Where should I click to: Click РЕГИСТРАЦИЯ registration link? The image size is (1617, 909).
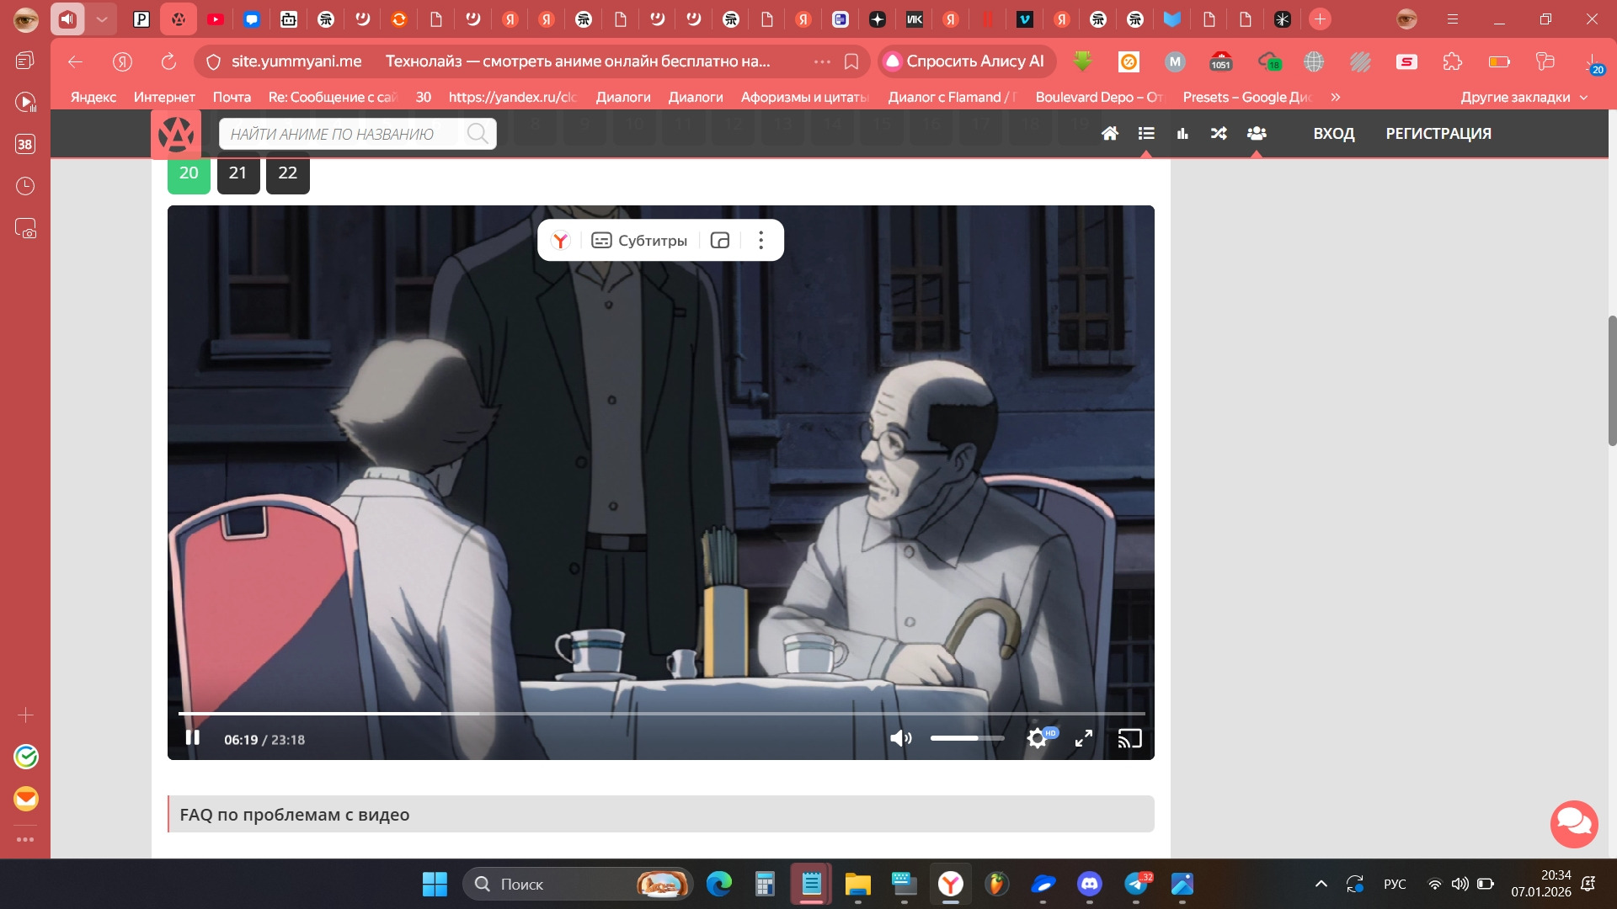(1438, 133)
